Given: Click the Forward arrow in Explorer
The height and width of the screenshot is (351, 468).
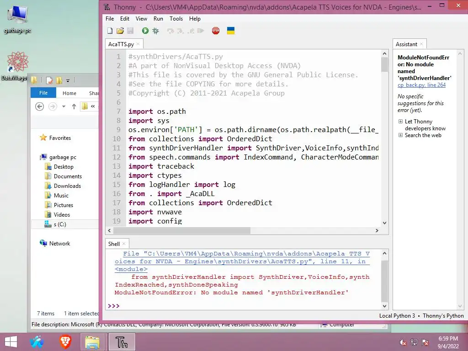Looking at the screenshot, I should (53, 106).
